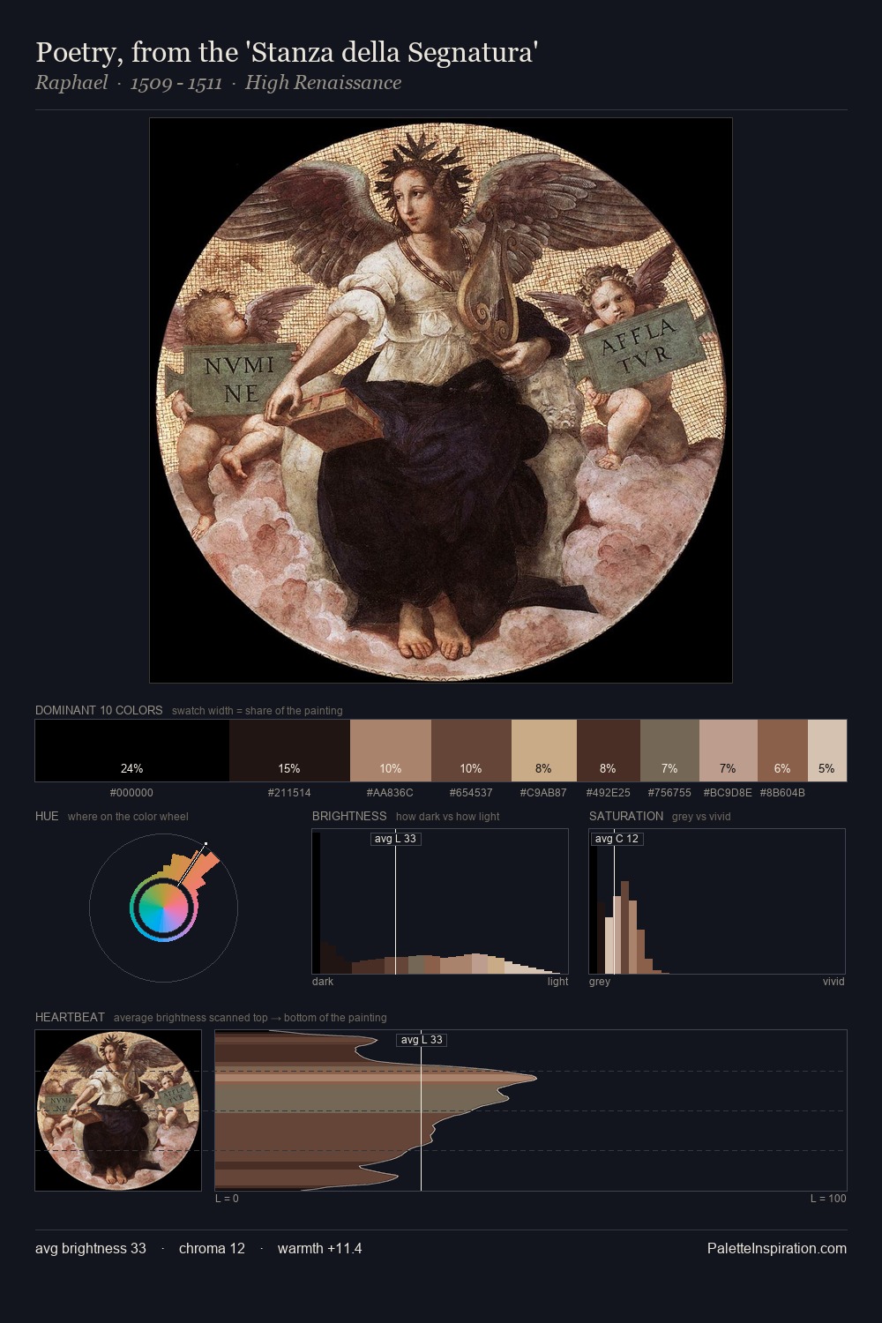The image size is (882, 1323).
Task: Click the 'vivid' saturation axis label
Action: tap(833, 982)
